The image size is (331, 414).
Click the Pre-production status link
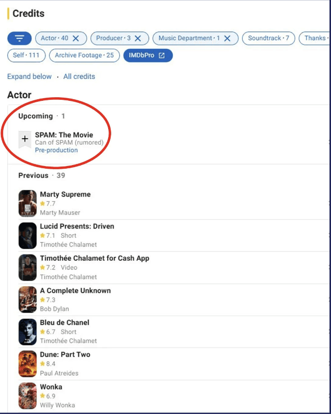pos(56,150)
